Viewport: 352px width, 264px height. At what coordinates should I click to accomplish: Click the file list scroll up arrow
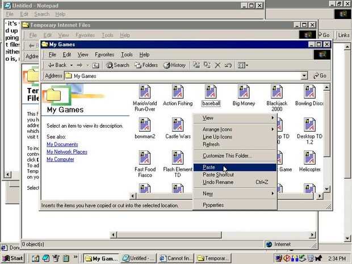(326, 87)
